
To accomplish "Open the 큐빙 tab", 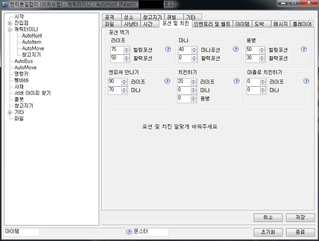I will pos(174,17).
